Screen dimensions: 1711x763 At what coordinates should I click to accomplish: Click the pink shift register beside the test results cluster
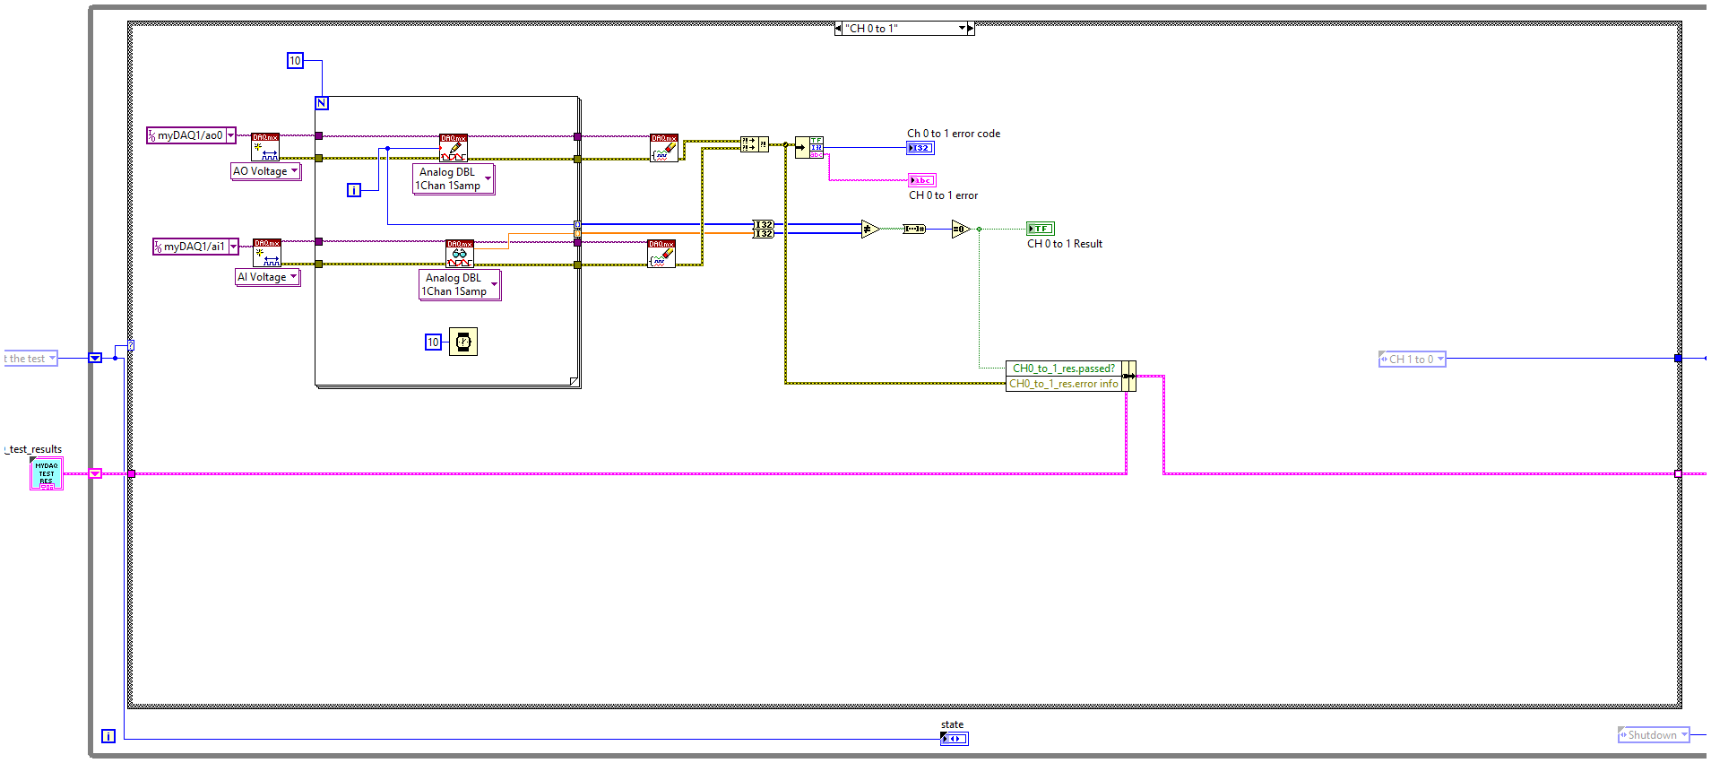(x=95, y=473)
